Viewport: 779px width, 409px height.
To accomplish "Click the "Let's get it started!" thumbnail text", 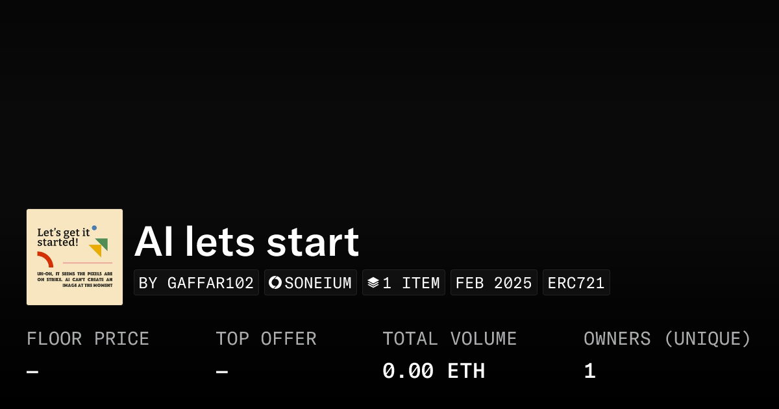I will click(62, 237).
